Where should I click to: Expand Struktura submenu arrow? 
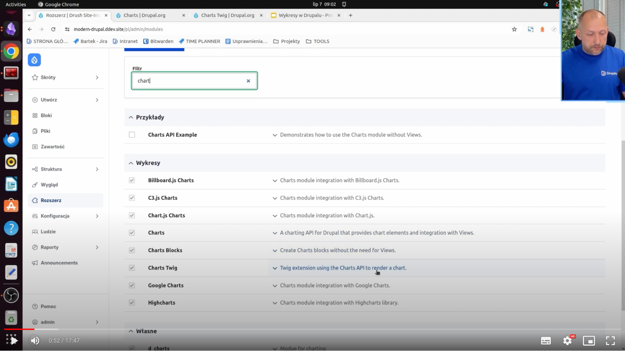[97, 169]
